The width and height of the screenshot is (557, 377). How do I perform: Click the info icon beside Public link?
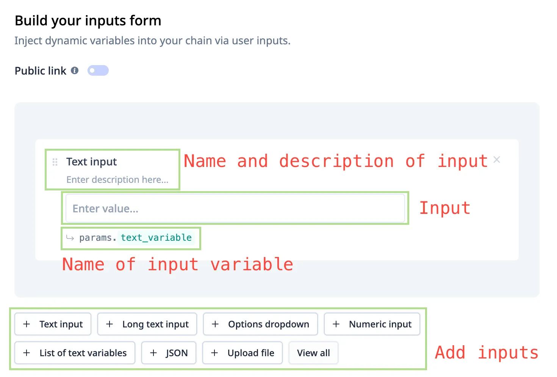pos(75,70)
